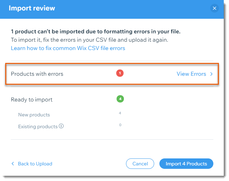Viewport: 229px width, 181px height.
Task: Go Back to Upload
Action: click(x=35, y=164)
